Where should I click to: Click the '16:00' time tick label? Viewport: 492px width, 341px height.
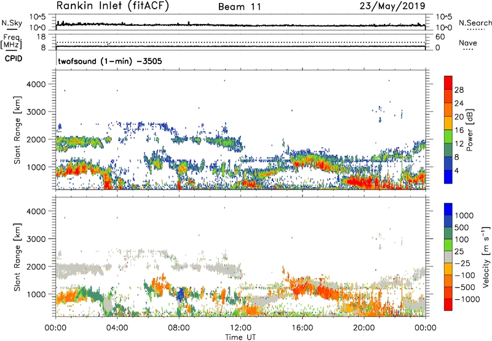pos(303,328)
